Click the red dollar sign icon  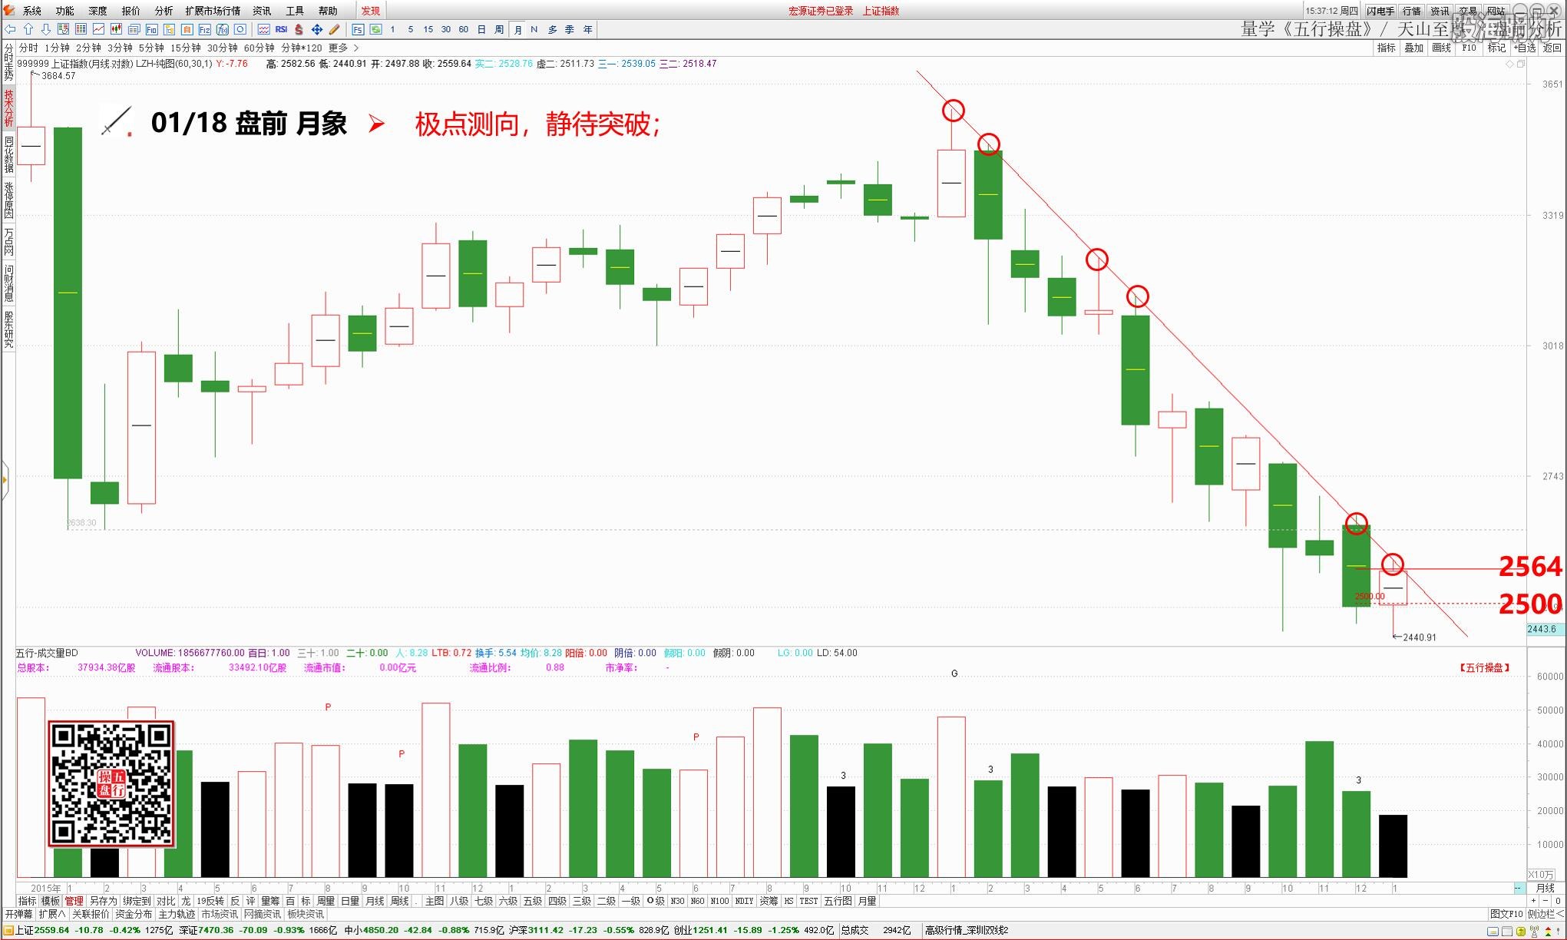click(x=299, y=29)
